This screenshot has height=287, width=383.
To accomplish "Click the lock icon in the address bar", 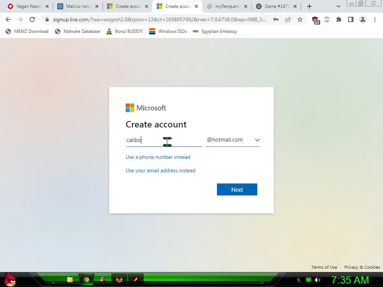I will pyautogui.click(x=47, y=19).
